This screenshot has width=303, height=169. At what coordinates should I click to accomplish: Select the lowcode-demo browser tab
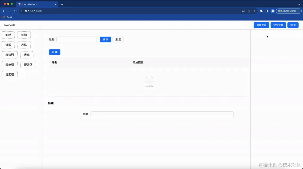tap(37, 4)
